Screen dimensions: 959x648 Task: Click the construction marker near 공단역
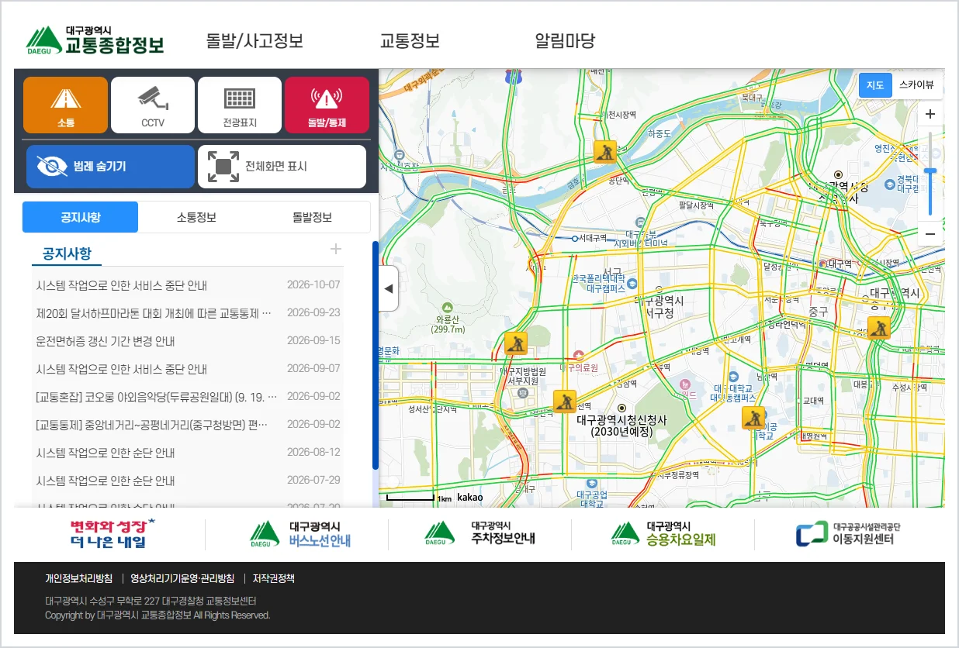point(604,151)
